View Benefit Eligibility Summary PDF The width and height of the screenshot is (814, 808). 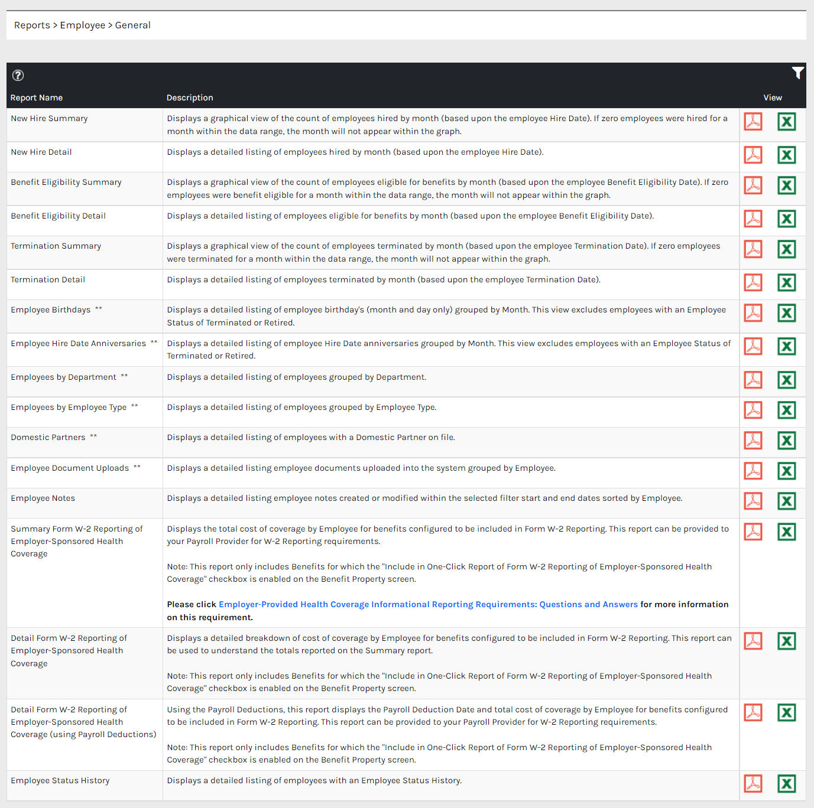(753, 185)
